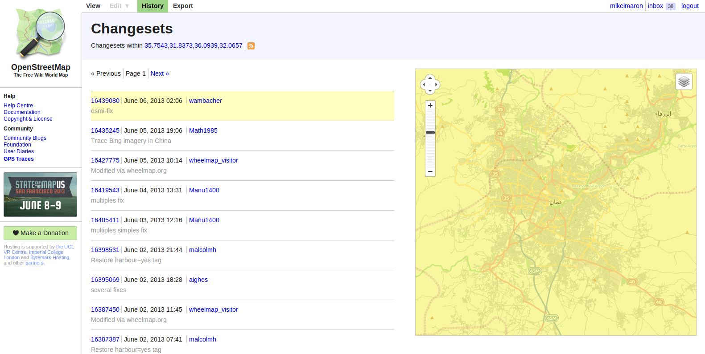Viewport: 705px width, 354px height.
Task: Open the Community Blogs link
Action: pyautogui.click(x=25, y=138)
